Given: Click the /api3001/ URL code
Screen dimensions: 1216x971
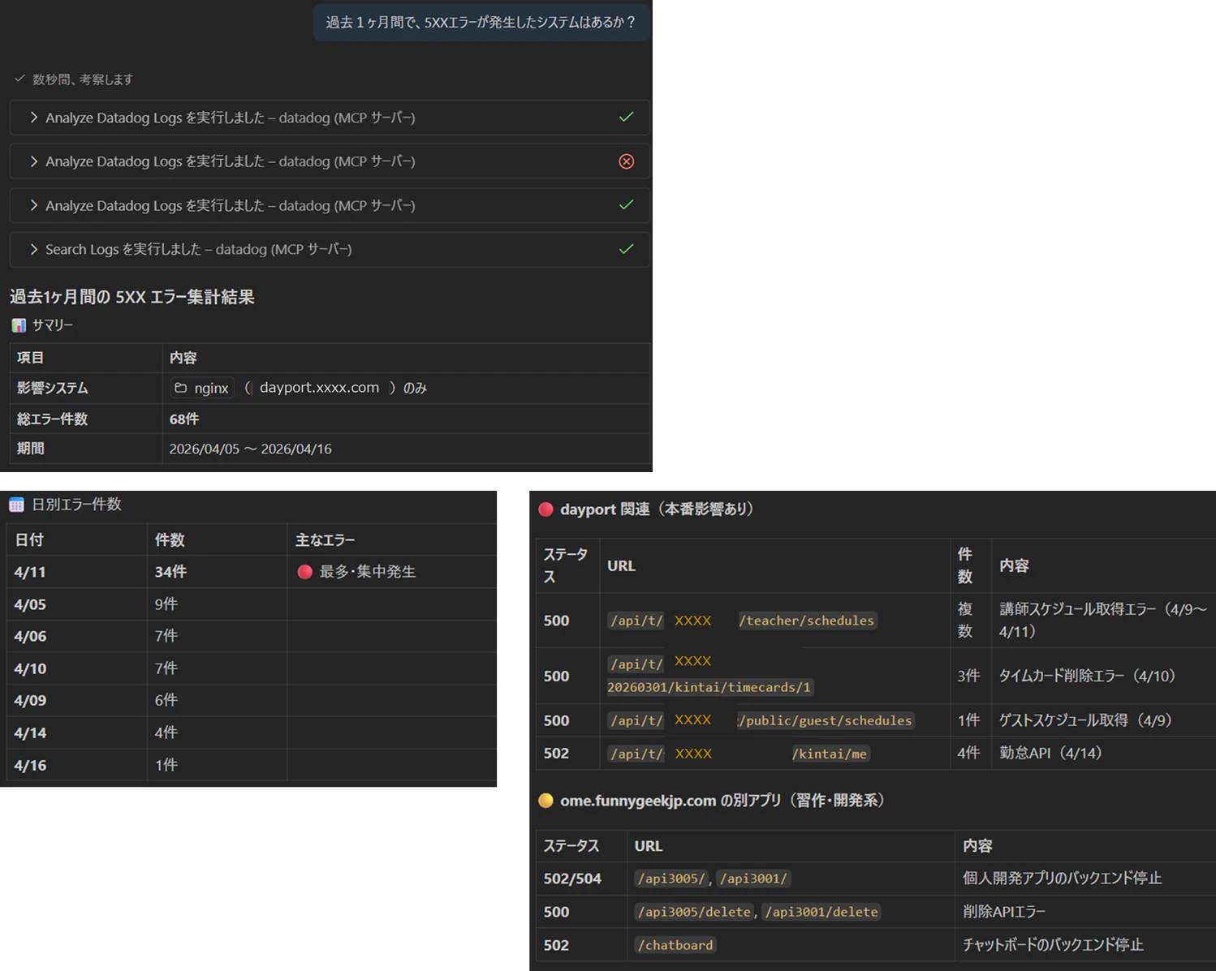Looking at the screenshot, I should tap(753, 879).
